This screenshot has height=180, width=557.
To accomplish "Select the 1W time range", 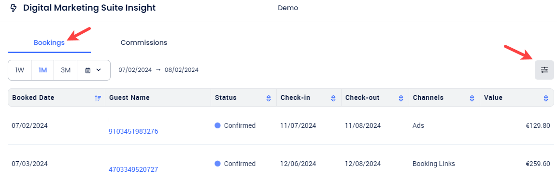I will [x=19, y=70].
